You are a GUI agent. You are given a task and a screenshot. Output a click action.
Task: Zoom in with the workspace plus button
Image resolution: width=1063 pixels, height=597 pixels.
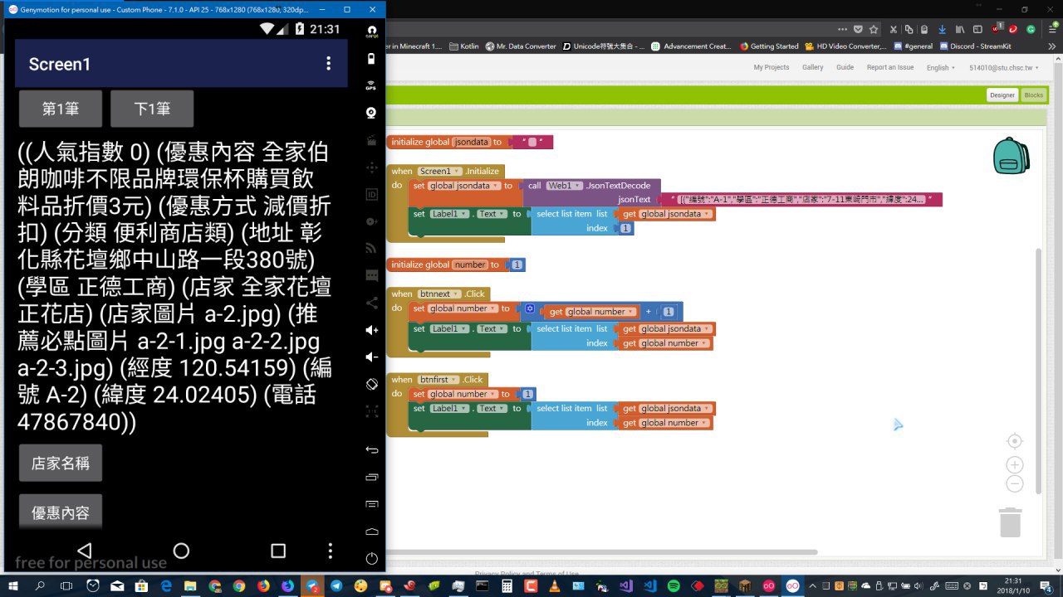point(1014,465)
